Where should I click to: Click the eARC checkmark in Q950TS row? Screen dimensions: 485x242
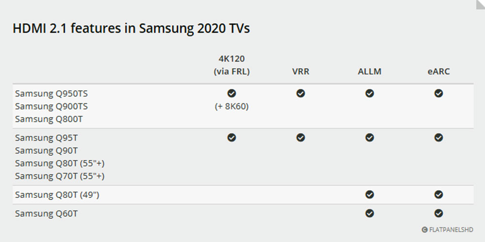click(x=438, y=93)
